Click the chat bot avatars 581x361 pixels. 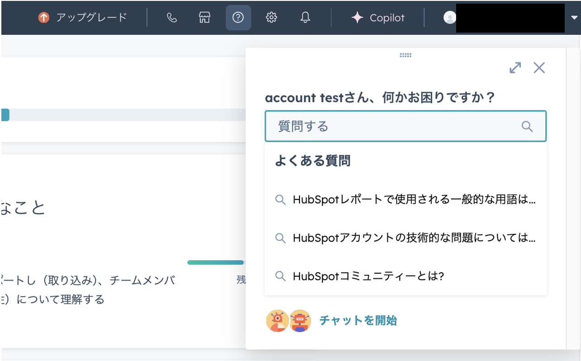pos(288,321)
